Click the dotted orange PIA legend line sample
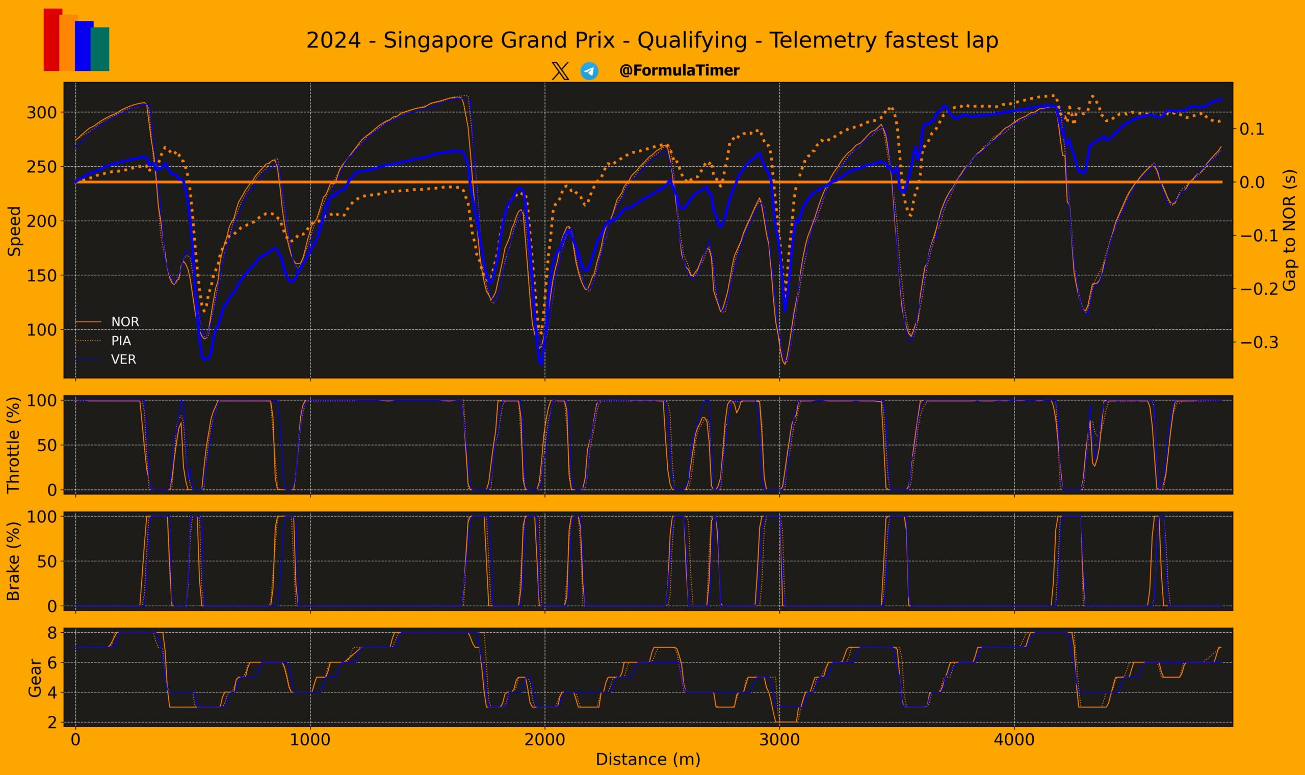1305x775 pixels. (x=88, y=341)
